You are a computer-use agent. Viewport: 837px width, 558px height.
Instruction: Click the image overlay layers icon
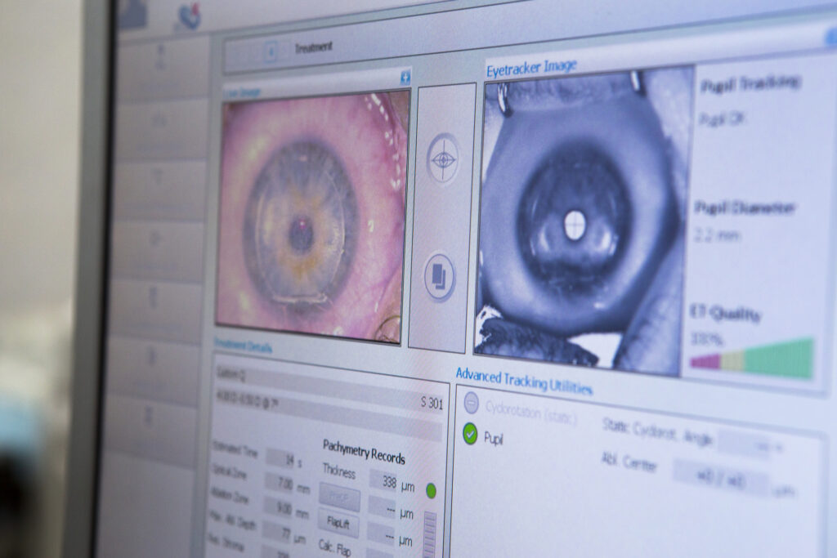[441, 278]
